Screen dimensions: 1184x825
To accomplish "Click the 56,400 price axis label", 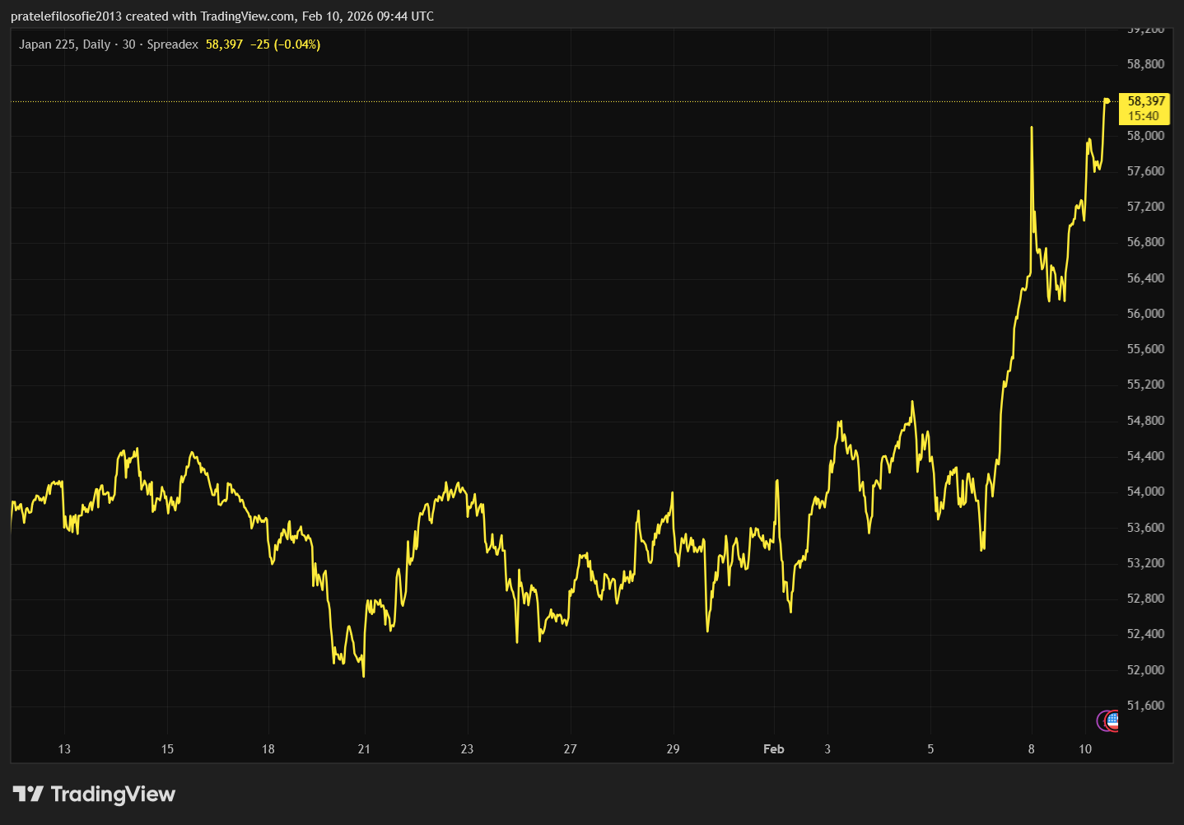I will pyautogui.click(x=1145, y=278).
